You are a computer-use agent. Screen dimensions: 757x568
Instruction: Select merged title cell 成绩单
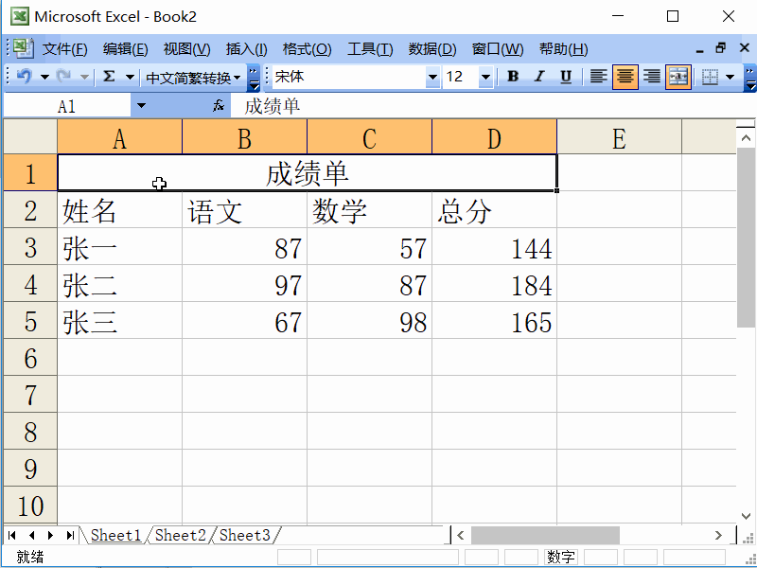coord(307,172)
